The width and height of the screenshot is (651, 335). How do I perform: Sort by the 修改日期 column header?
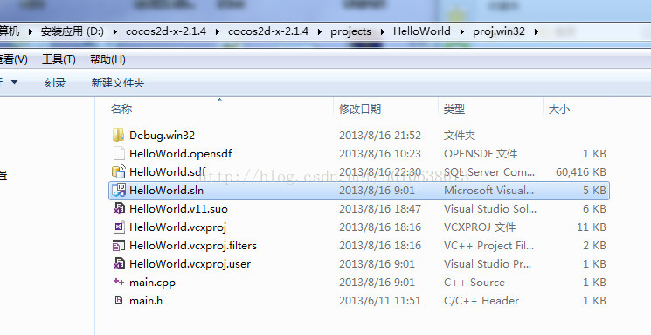click(x=360, y=108)
